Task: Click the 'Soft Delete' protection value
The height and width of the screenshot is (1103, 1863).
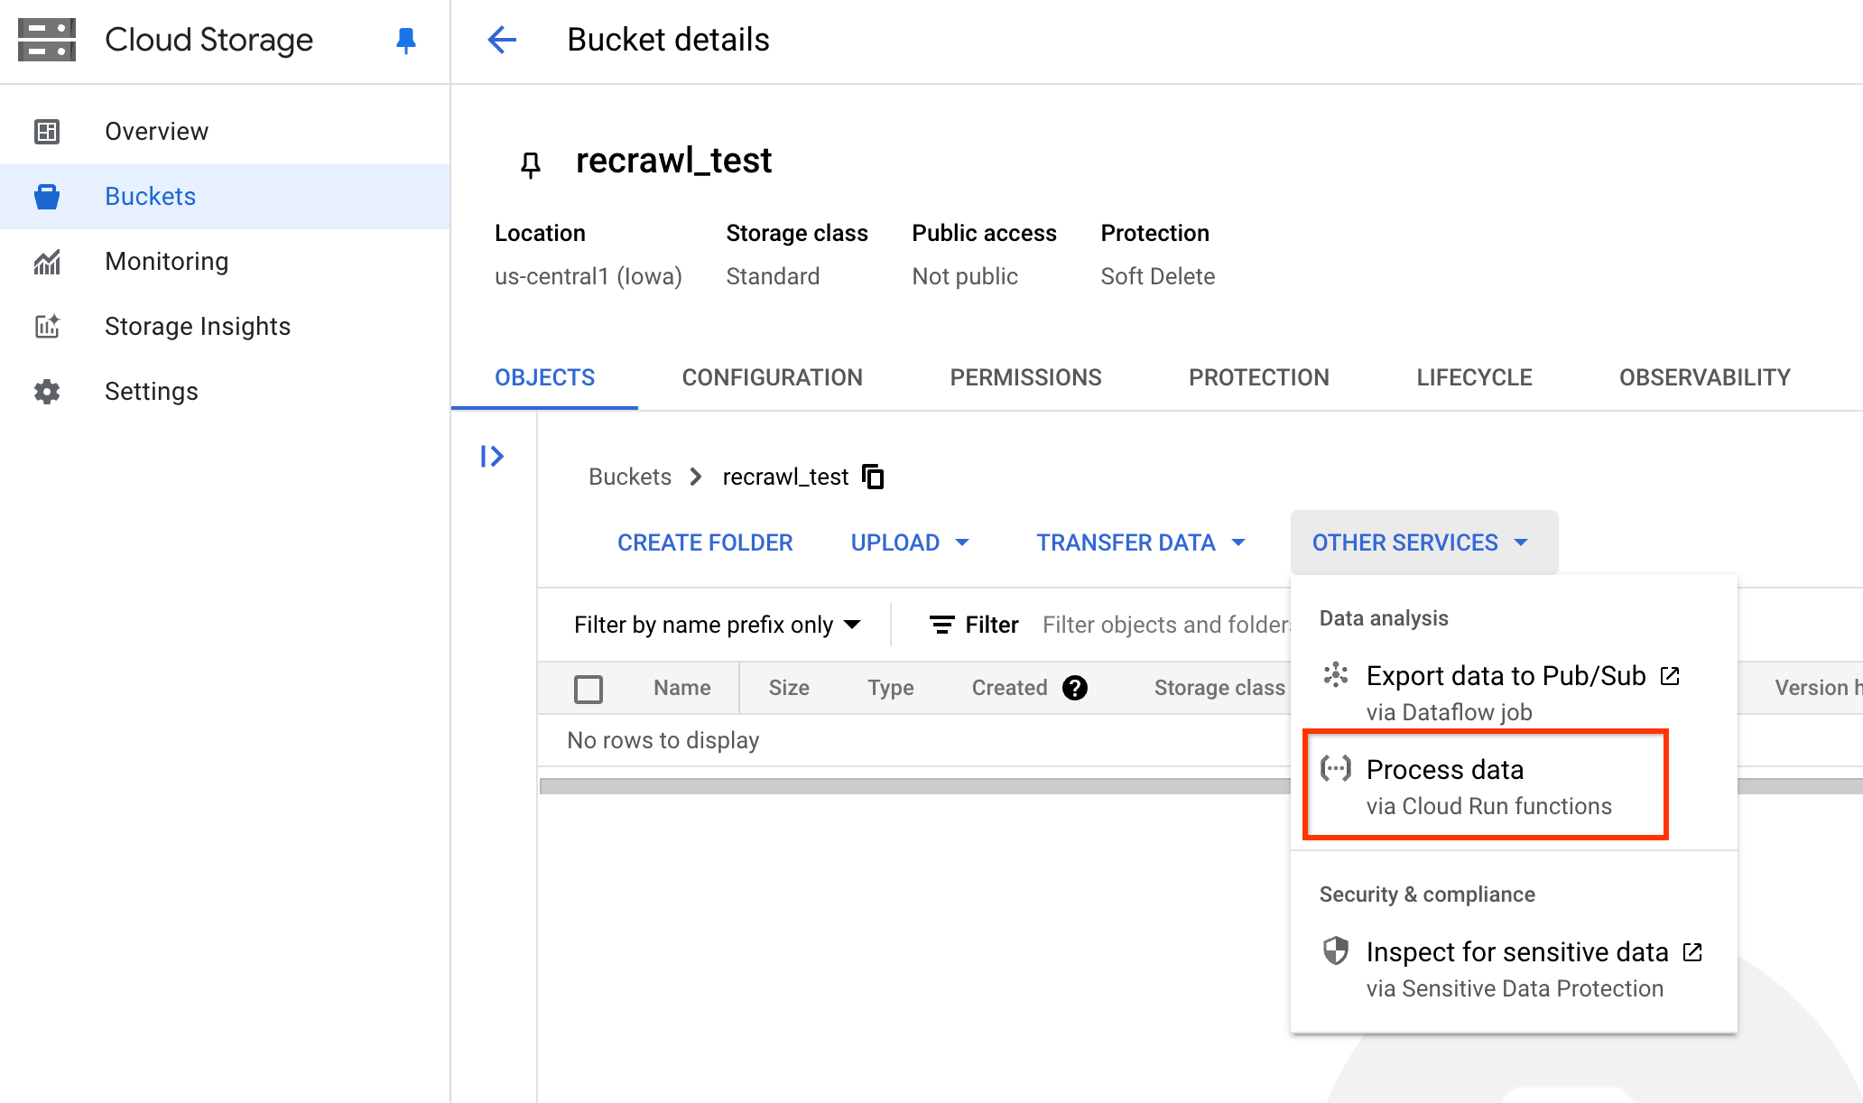Action: 1158,276
